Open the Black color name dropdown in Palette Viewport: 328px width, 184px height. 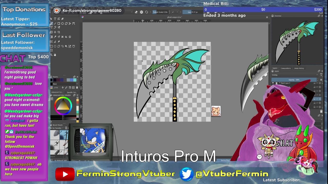77,84
